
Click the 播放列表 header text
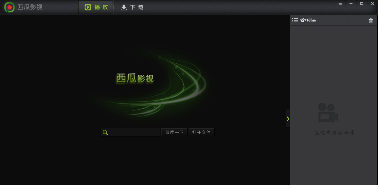point(308,21)
